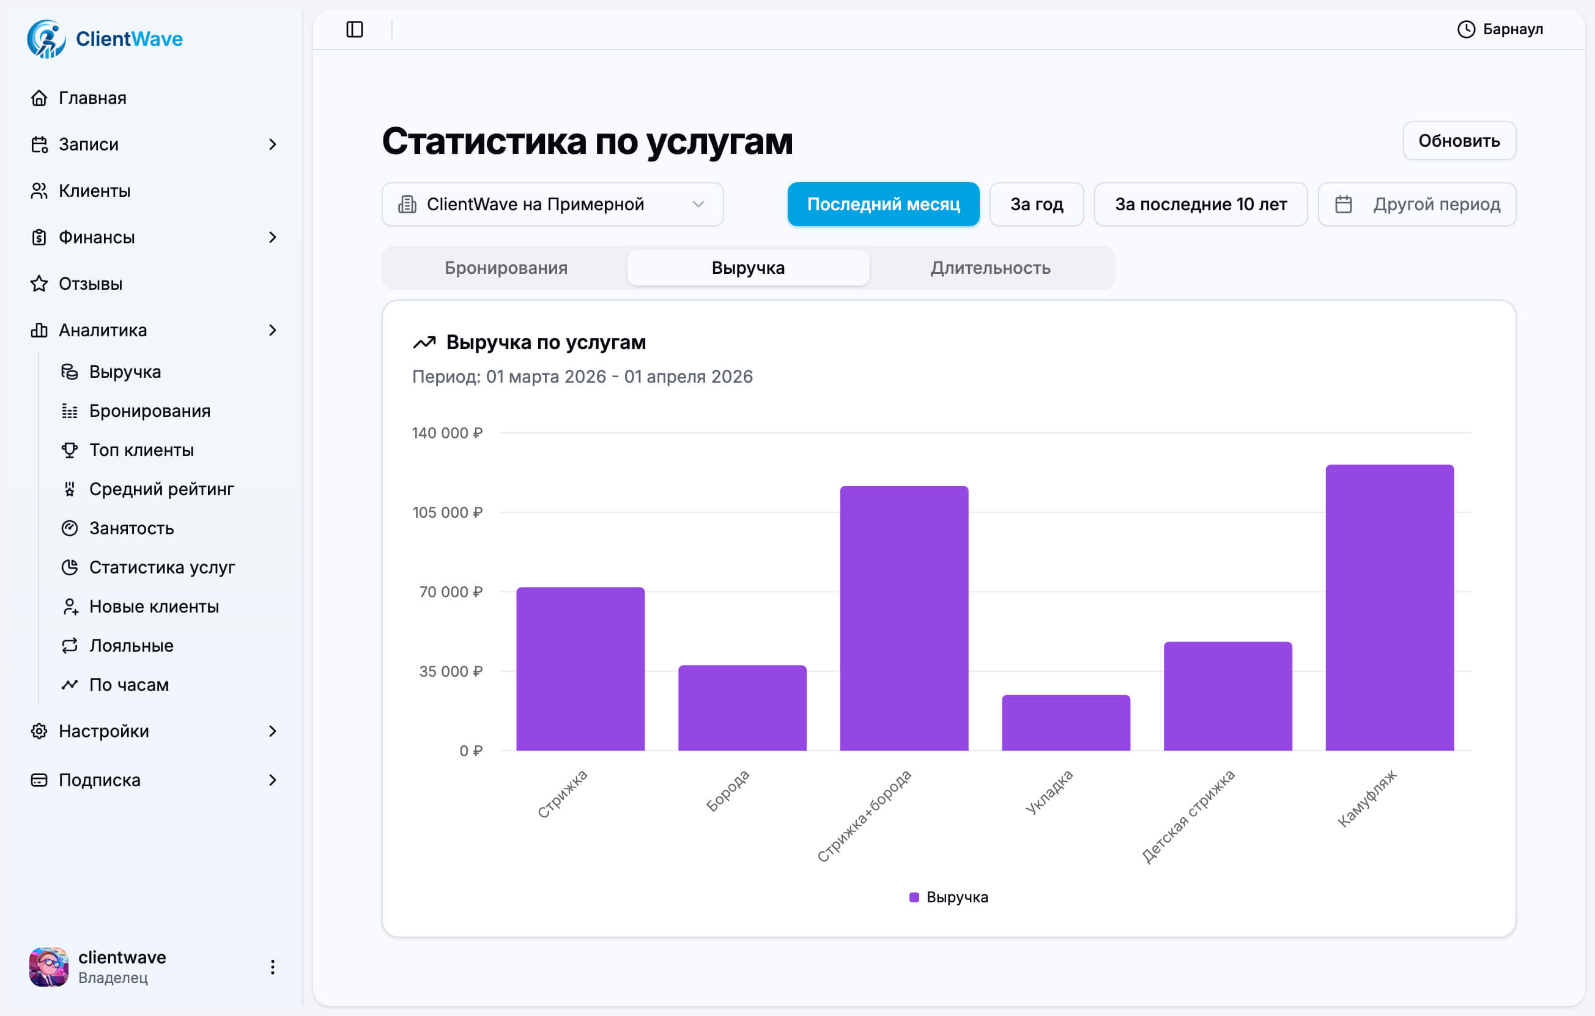
Task: Open Top clients trophy icon item
Action: coord(70,450)
